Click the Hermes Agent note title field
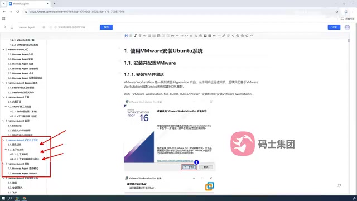Image resolution: width=357 pixels, height=201 pixels. (27, 27)
